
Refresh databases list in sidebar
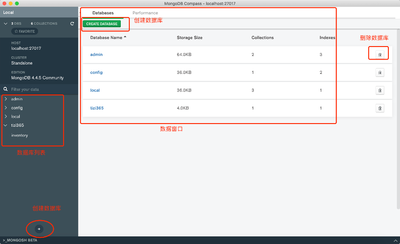pos(72,23)
